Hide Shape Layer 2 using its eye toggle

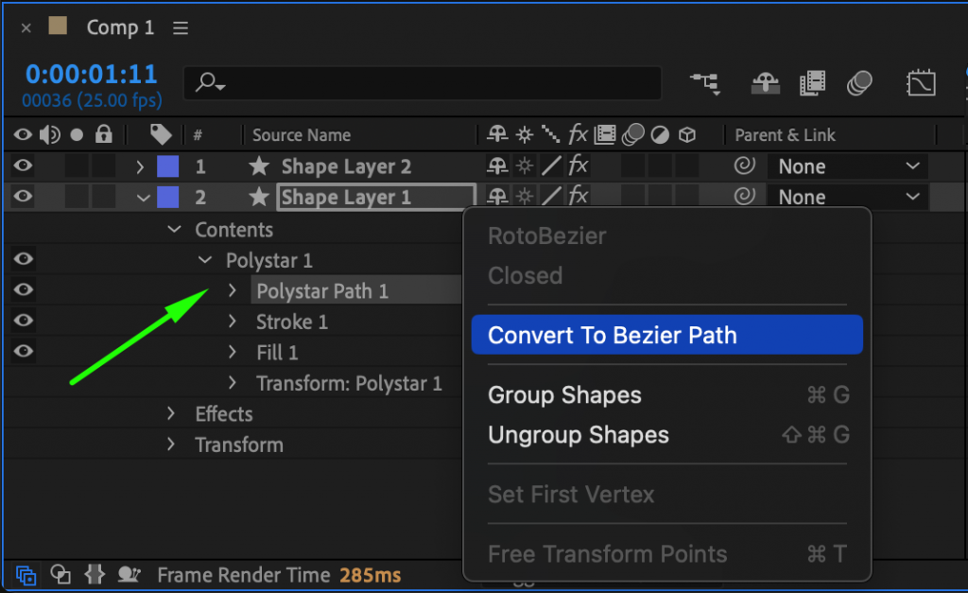(x=23, y=166)
